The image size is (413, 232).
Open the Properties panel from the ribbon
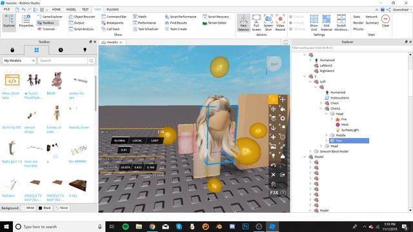(26, 21)
